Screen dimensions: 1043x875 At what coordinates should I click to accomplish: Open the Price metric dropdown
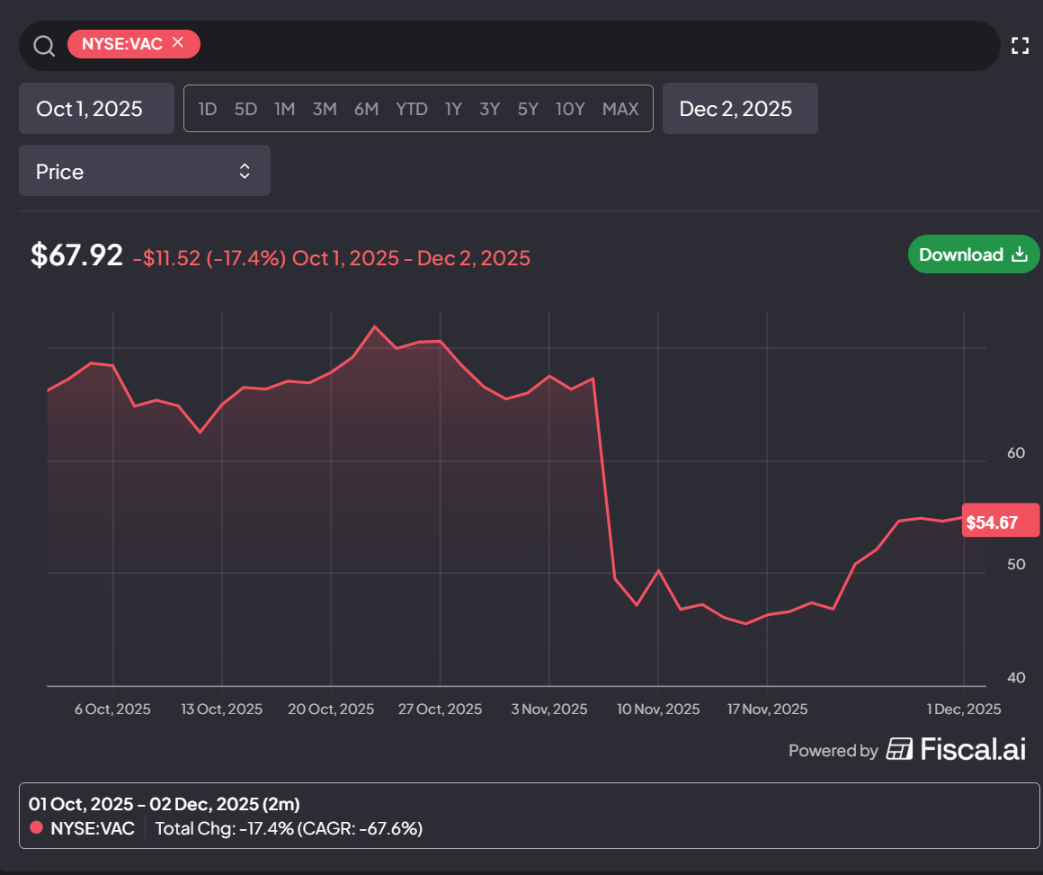tap(145, 171)
